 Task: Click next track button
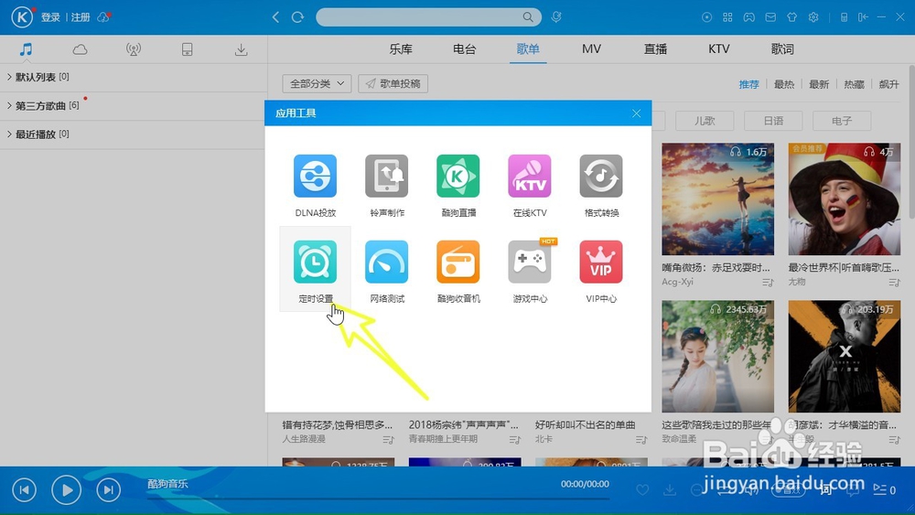(x=108, y=490)
